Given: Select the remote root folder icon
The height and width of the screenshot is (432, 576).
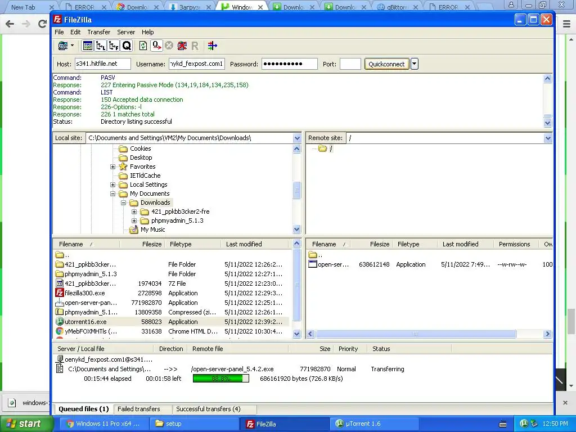Looking at the screenshot, I should [322, 148].
